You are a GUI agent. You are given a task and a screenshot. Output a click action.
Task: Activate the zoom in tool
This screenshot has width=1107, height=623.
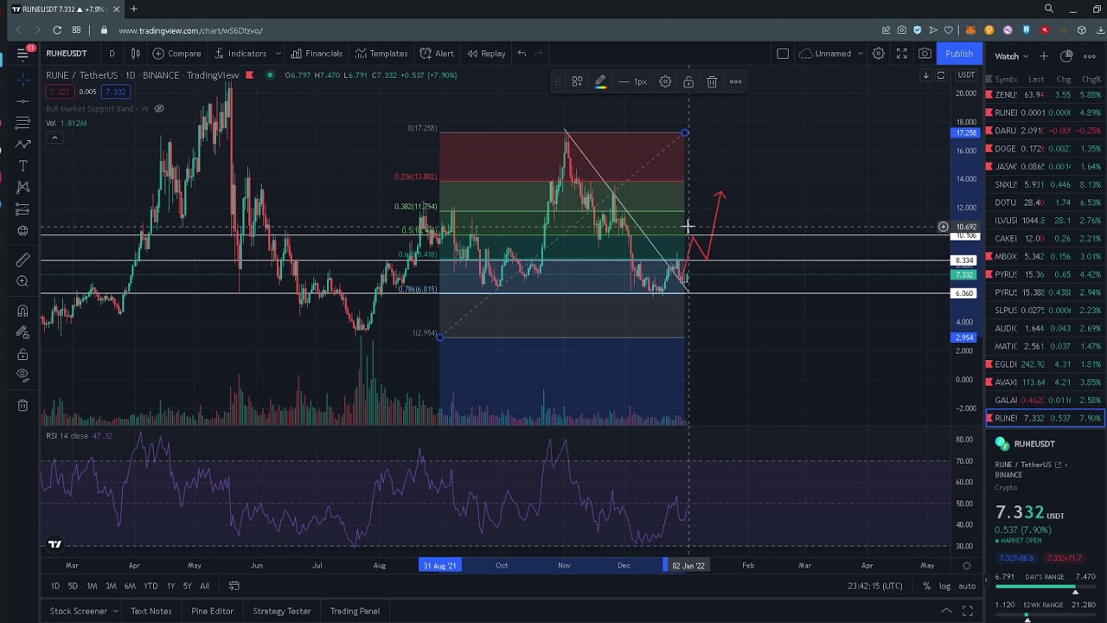pos(22,281)
